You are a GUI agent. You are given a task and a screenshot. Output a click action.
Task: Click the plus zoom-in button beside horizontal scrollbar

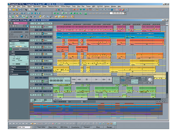pyautogui.click(x=162, y=99)
